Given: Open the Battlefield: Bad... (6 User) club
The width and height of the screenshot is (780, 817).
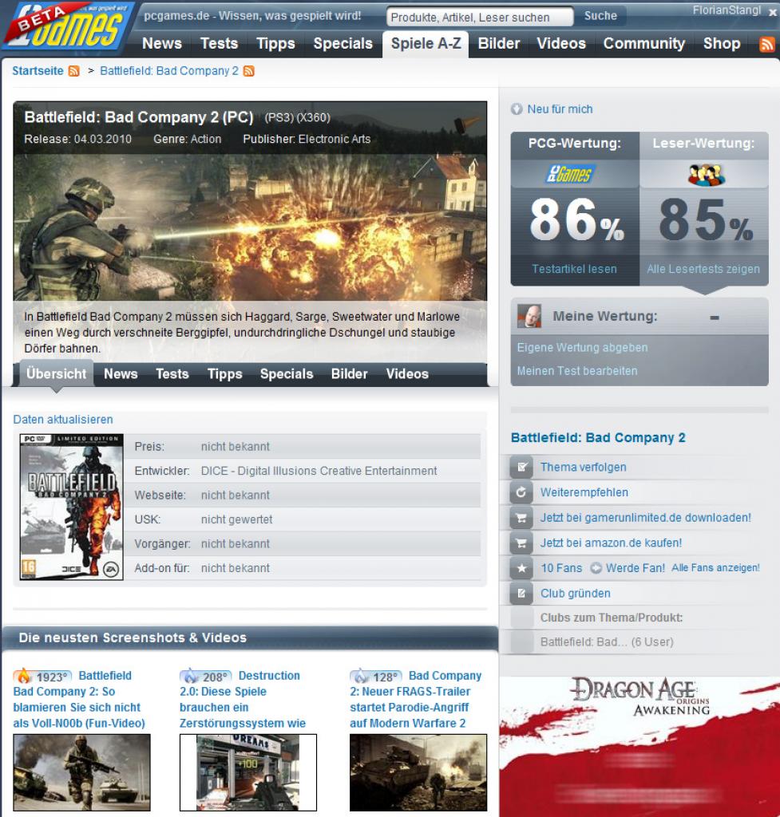Looking at the screenshot, I should (607, 642).
